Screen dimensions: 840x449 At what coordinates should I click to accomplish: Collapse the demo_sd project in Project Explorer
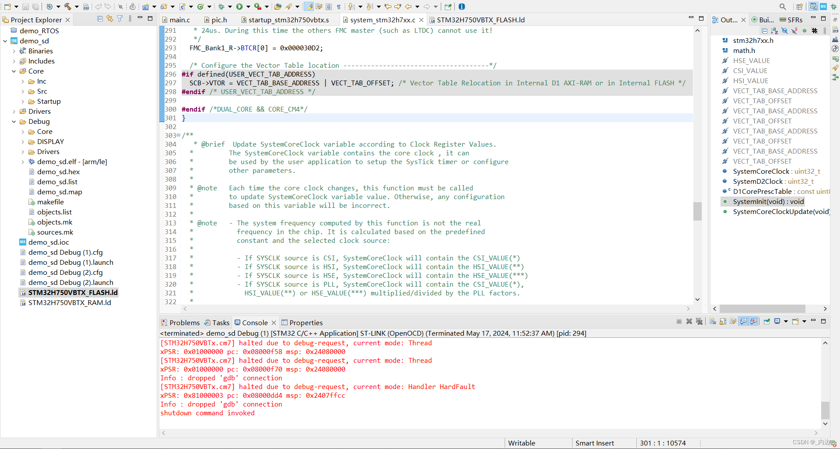[x=5, y=41]
